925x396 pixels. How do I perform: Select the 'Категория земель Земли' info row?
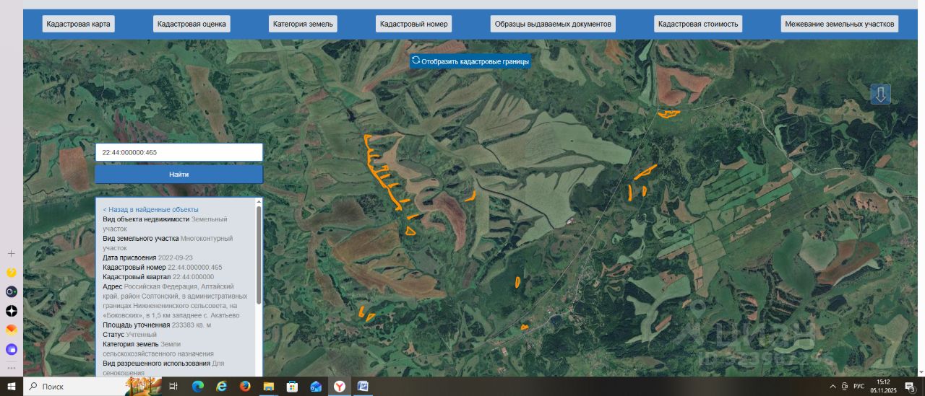pyautogui.click(x=158, y=349)
